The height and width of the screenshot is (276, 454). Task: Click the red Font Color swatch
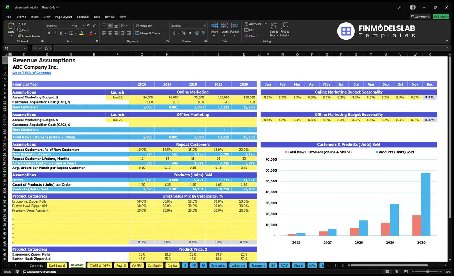coord(91,33)
